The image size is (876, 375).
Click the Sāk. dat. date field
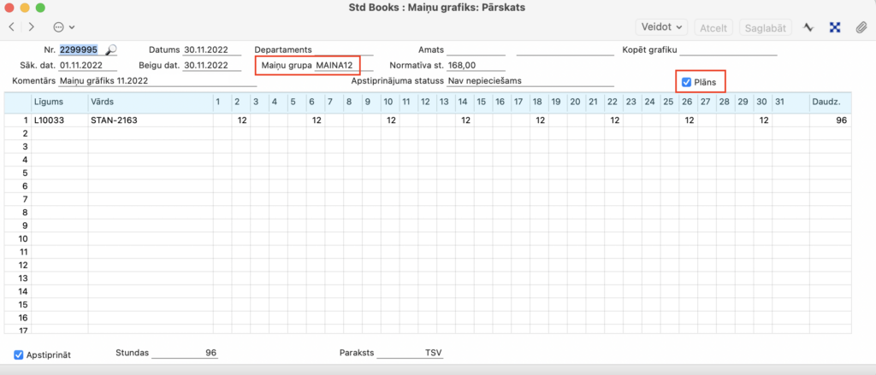[86, 65]
